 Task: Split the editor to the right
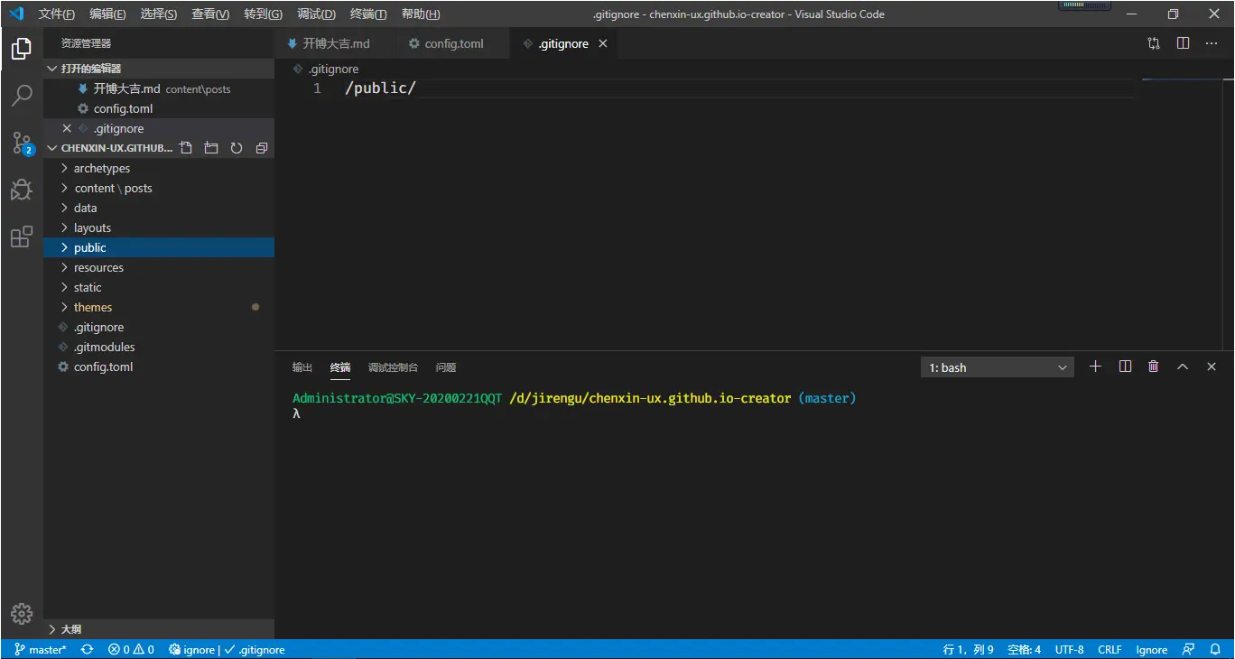(1183, 43)
